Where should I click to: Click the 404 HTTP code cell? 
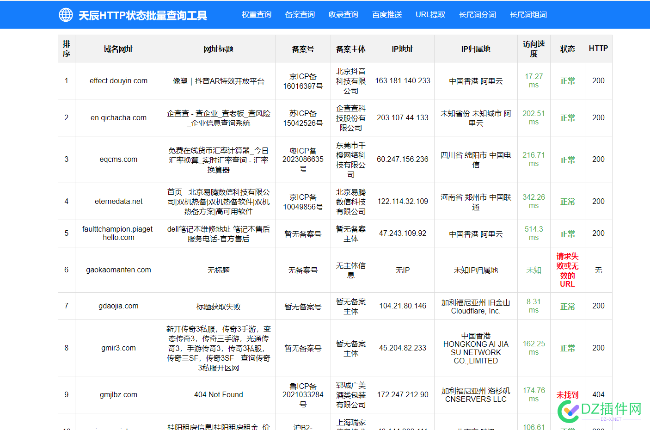[598, 394]
